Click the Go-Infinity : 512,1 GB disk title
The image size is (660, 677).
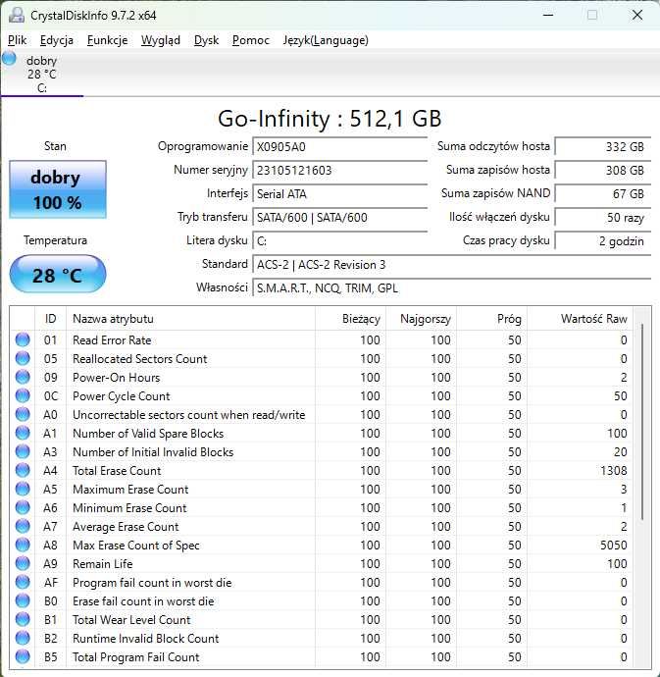tap(330, 119)
